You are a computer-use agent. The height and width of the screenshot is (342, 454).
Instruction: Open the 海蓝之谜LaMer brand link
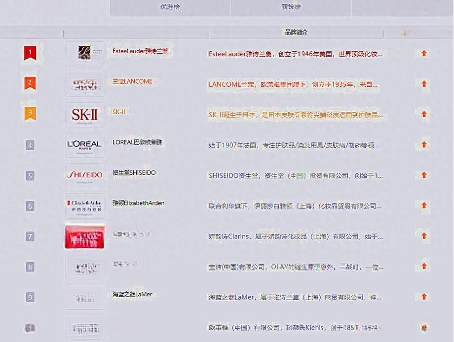click(x=132, y=294)
